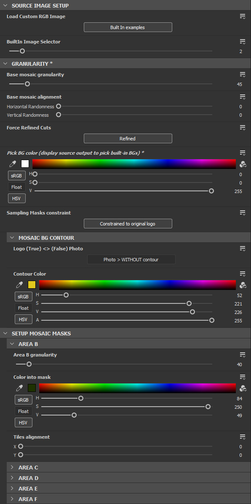
Task: Click the eyedropper for Pick BG color
Action: tap(13, 164)
